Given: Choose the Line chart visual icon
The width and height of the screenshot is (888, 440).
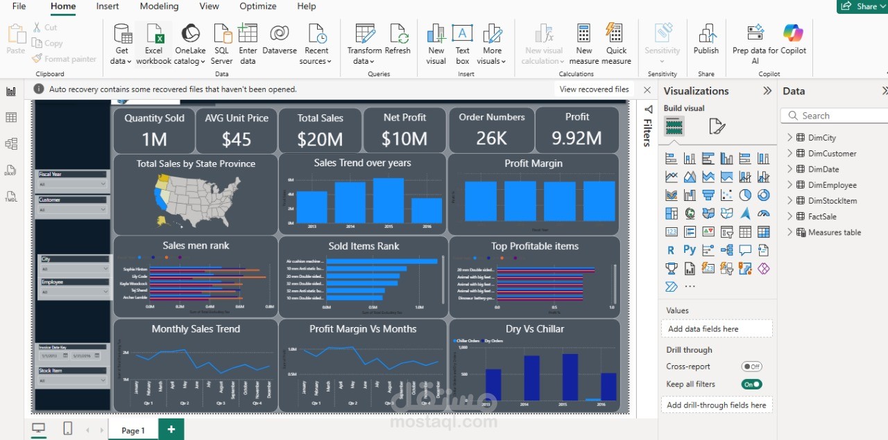Looking at the screenshot, I should pos(671,177).
